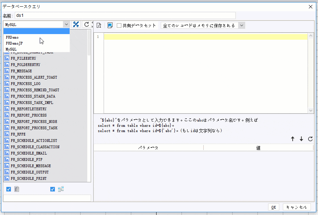
Task: Select the blank option in connection list
Action: [37, 31]
